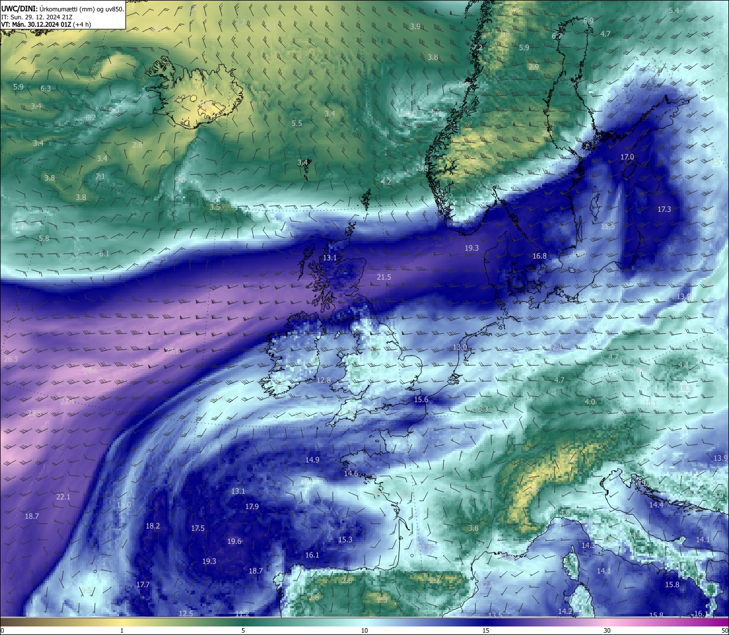The height and width of the screenshot is (635, 729).
Task: Click the 2.6 value southwest of Iceland
Action: coord(137,145)
